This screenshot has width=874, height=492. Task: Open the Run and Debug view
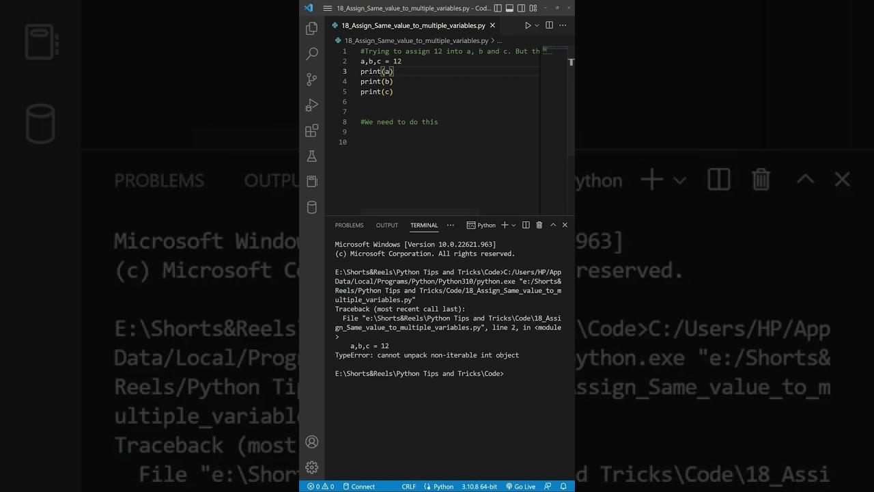point(312,105)
